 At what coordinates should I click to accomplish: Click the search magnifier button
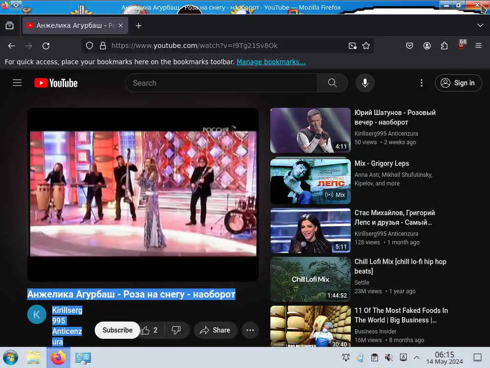[332, 83]
